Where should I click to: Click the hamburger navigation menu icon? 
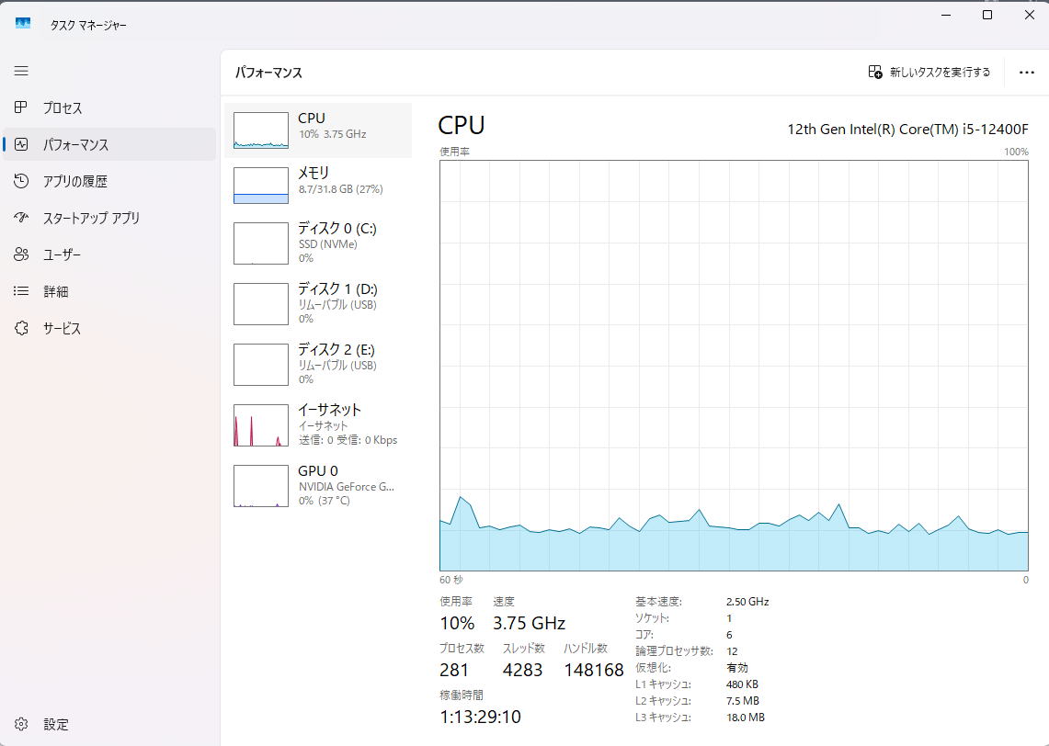21,71
